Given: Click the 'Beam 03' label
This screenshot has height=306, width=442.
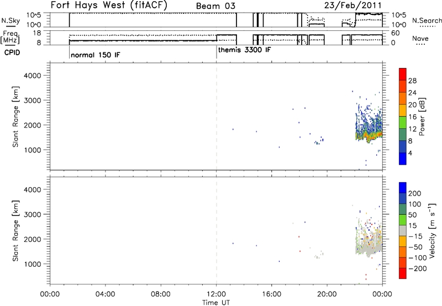Looking at the screenshot, I should coord(215,6).
